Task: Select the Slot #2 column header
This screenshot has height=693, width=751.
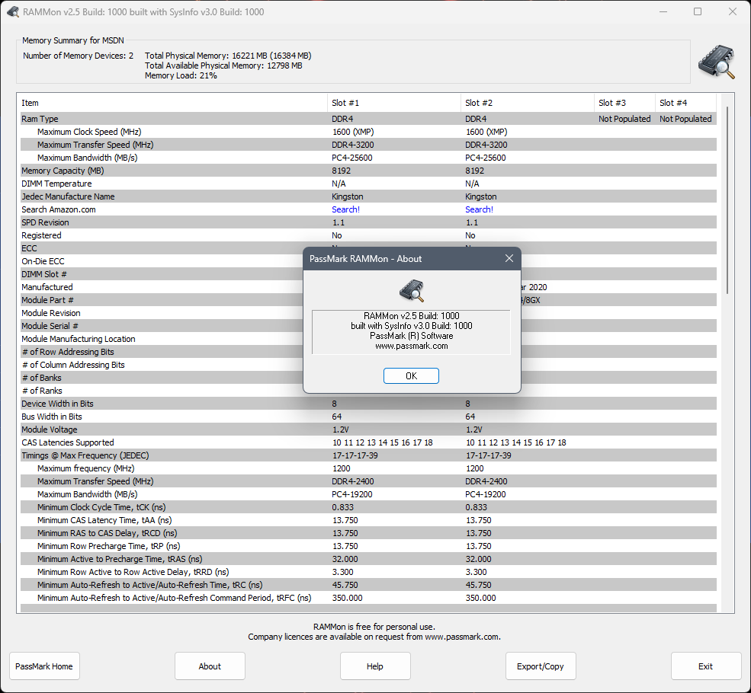Action: pyautogui.click(x=528, y=103)
